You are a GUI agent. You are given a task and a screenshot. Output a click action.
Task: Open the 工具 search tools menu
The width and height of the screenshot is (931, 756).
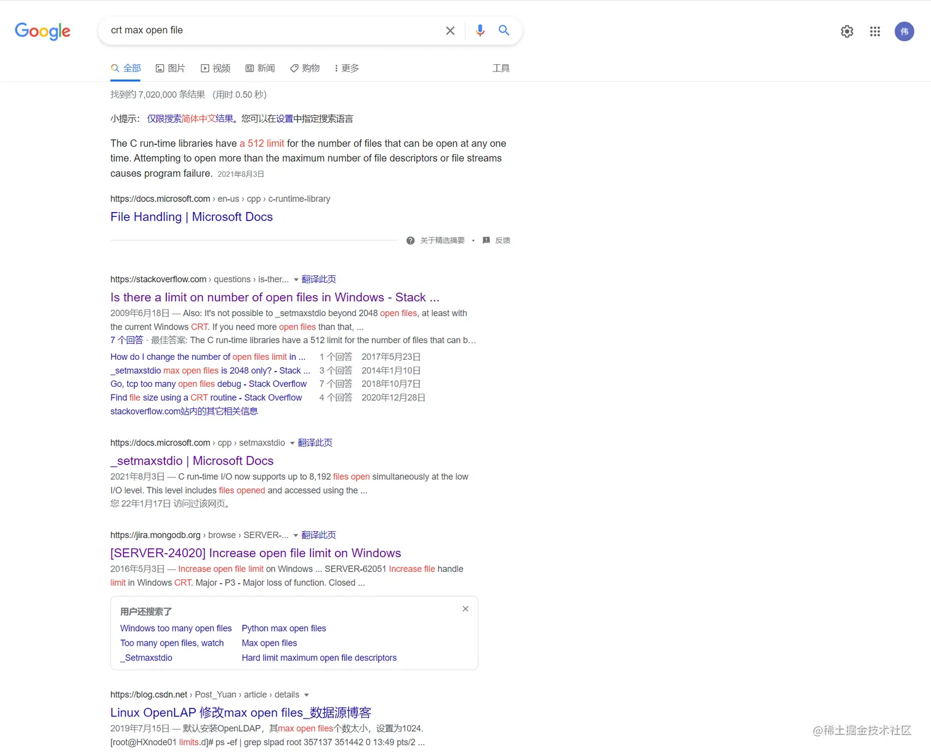(501, 68)
